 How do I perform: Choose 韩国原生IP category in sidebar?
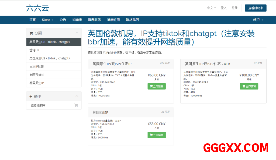[37, 83]
